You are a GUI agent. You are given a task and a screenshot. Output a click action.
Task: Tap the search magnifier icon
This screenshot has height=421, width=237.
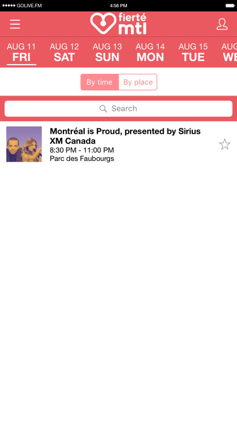pos(103,108)
